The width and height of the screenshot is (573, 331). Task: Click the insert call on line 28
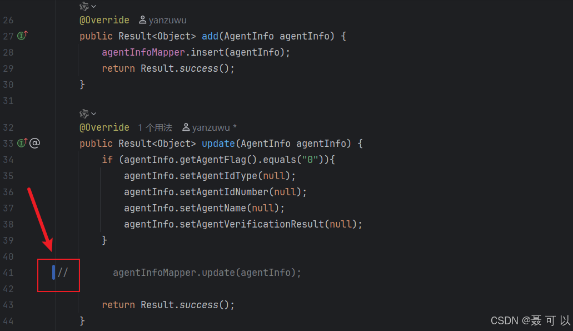tap(207, 52)
